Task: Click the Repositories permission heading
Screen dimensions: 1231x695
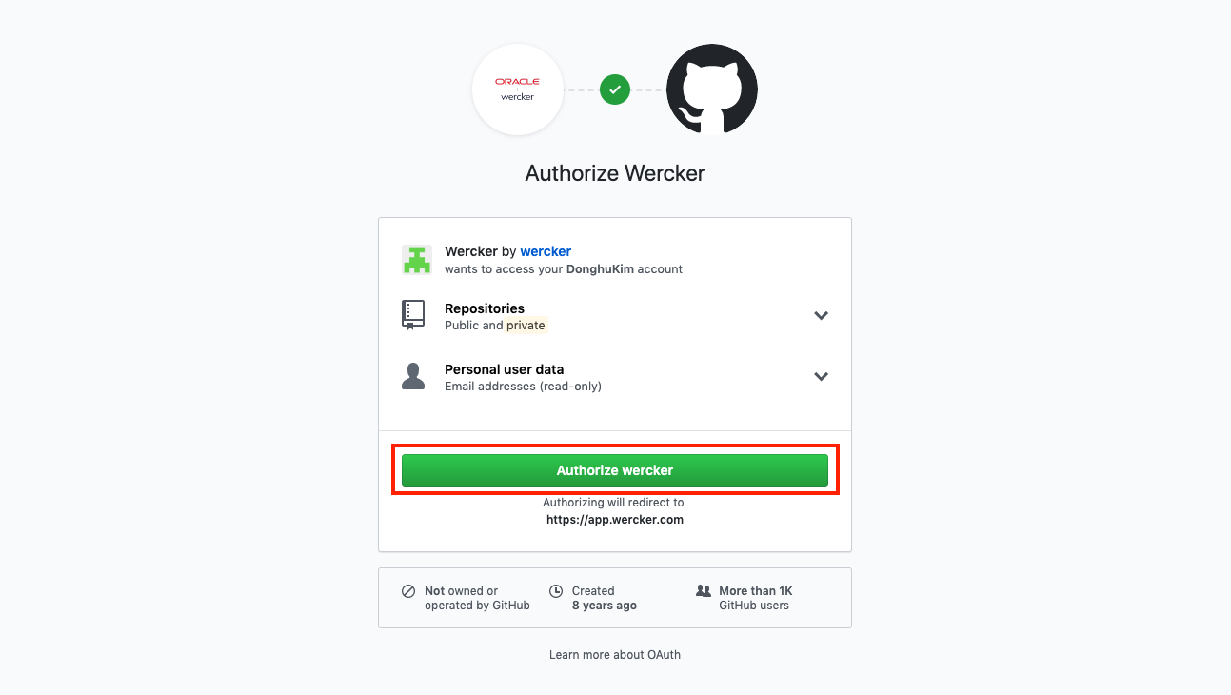Action: tap(485, 308)
